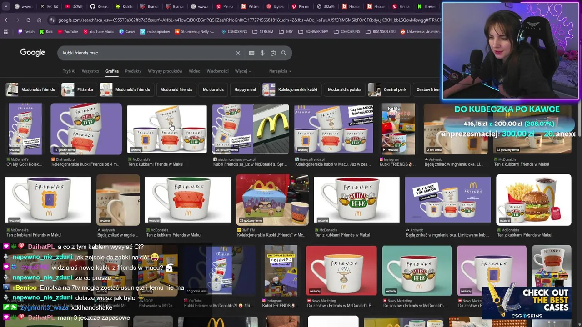Select the Mcdonald's polska filter chip
Image resolution: width=582 pixels, height=327 pixels.
click(345, 89)
